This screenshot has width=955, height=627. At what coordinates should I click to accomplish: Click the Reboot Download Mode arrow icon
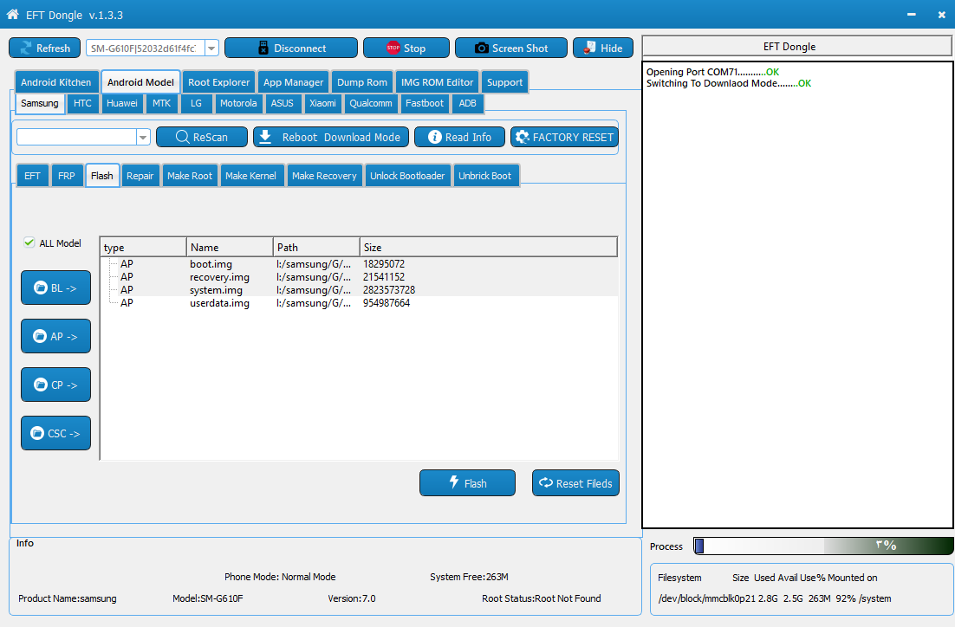(x=265, y=137)
